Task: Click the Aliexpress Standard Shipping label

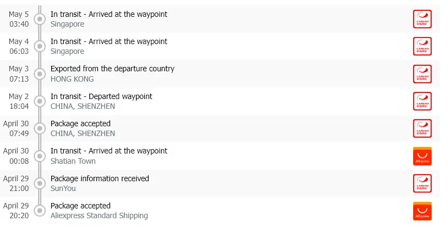Action: click(x=99, y=215)
